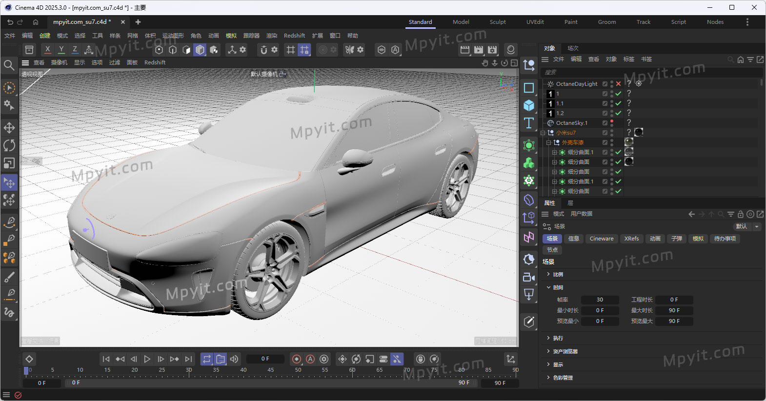Collapse the 外壳车漆 tree node
Screen dimensions: 766x401
click(549, 142)
